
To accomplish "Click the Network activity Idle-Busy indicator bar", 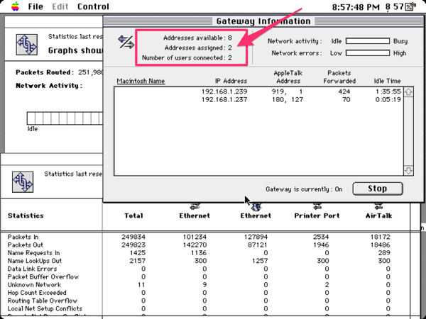I will point(368,41).
